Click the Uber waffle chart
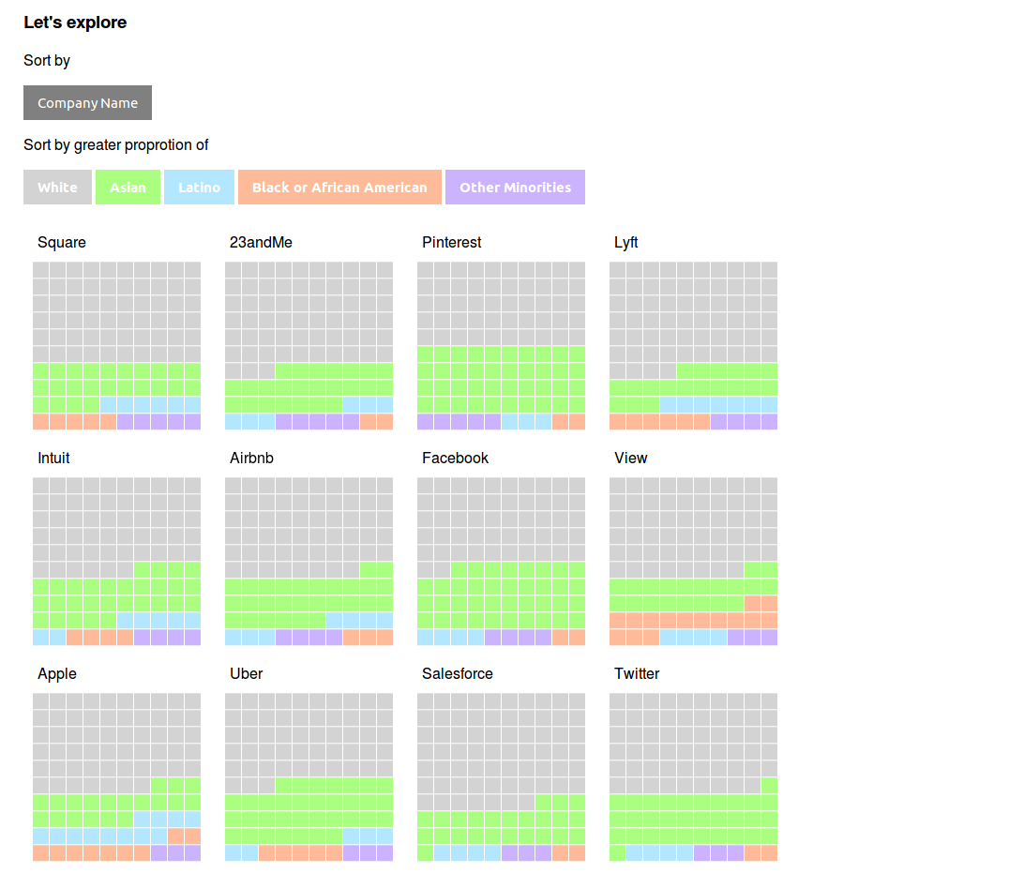The height and width of the screenshot is (873, 1009). pyautogui.click(x=309, y=776)
